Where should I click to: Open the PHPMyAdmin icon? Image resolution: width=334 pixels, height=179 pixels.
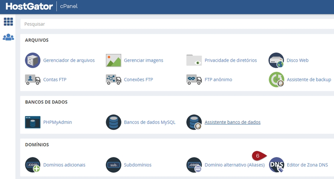click(x=33, y=122)
